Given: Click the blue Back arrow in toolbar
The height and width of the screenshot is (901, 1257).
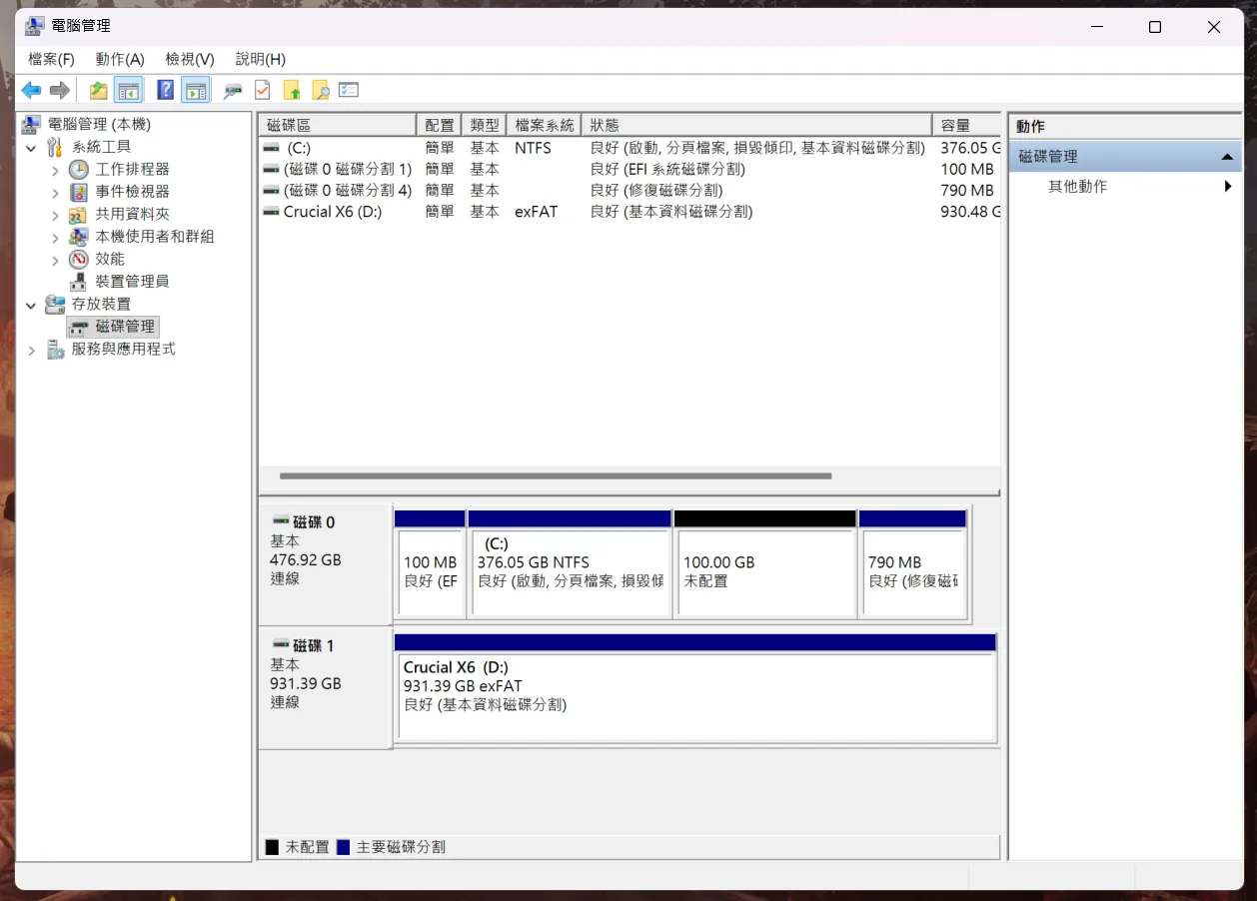Looking at the screenshot, I should click(31, 91).
